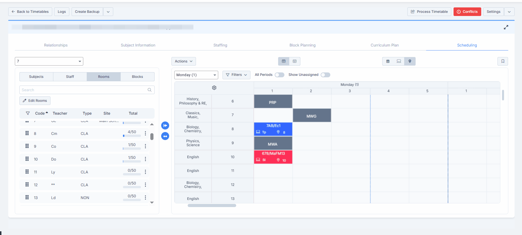Enable the Show Unassigned switch
522x235 pixels.
pos(325,75)
